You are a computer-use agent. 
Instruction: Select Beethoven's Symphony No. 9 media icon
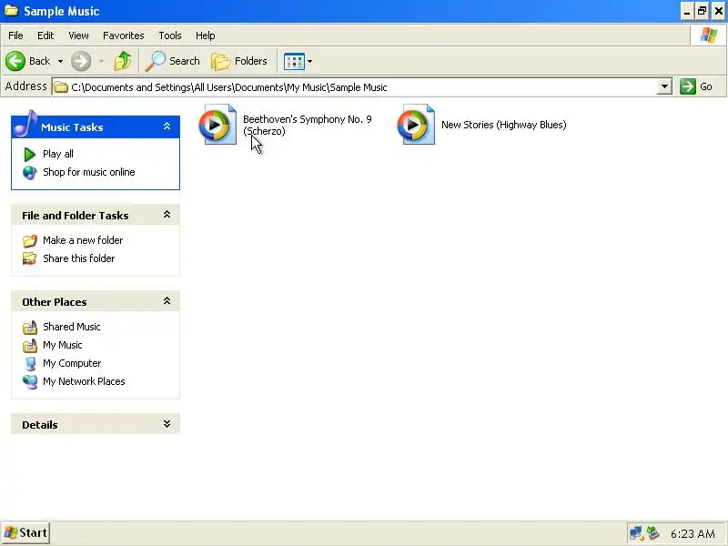click(217, 125)
